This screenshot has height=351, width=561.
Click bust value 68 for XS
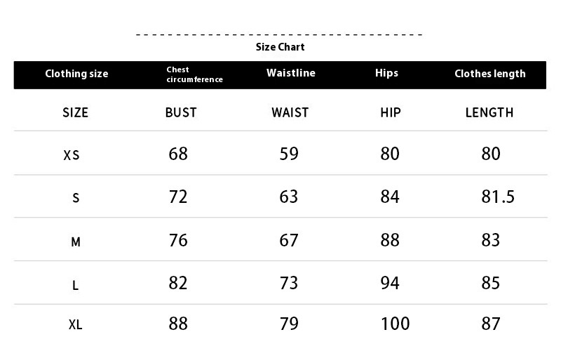pos(178,154)
